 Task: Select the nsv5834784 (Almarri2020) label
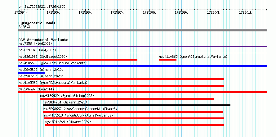pos(65,102)
